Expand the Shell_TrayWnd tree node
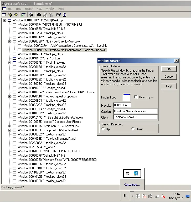Screen dimensions: 191x202 coord(9,63)
